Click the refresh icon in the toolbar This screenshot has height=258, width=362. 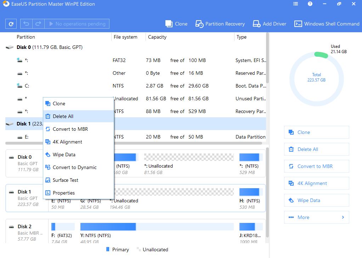coord(11,24)
